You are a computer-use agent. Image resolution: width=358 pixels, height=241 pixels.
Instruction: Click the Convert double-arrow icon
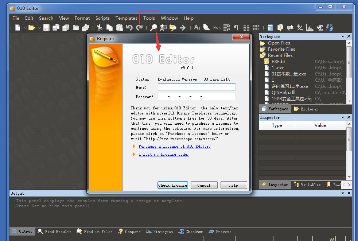point(290,28)
